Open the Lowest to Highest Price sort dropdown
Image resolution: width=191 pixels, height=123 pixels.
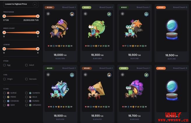[x=21, y=4]
